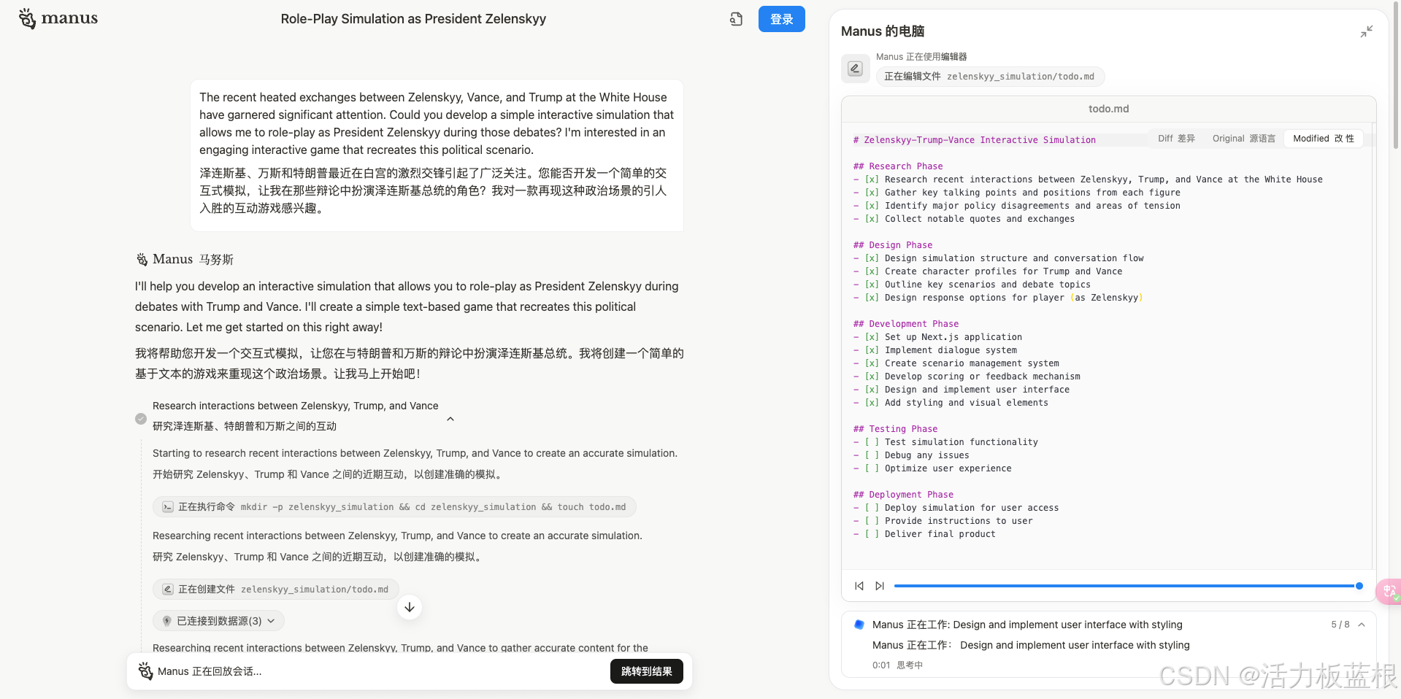This screenshot has height=699, width=1401.
Task: Click the ## Deployment Phase heading
Action: click(903, 495)
